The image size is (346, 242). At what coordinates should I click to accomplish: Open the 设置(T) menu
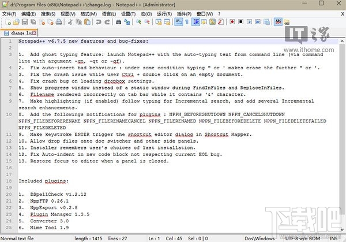pos(128,14)
